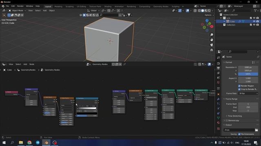Open the Scene properties tab icon
Viewport: 261px width, 146px height.
pos(219,77)
